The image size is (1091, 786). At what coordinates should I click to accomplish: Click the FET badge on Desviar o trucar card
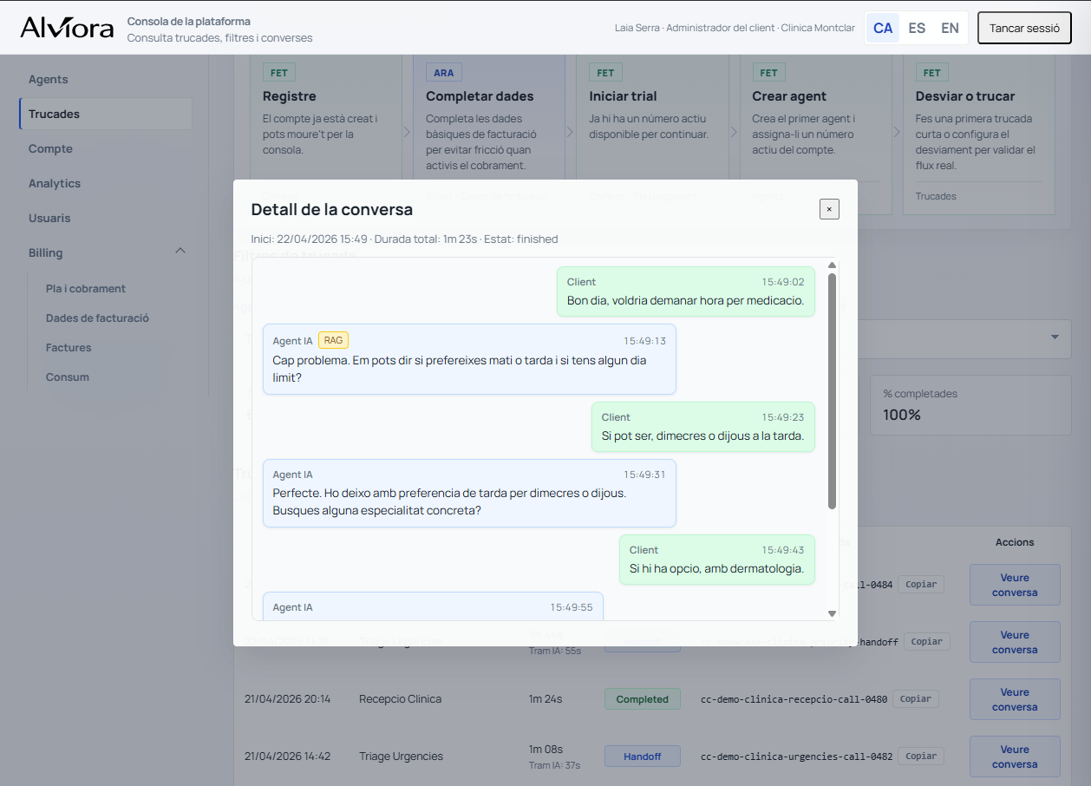(x=932, y=73)
